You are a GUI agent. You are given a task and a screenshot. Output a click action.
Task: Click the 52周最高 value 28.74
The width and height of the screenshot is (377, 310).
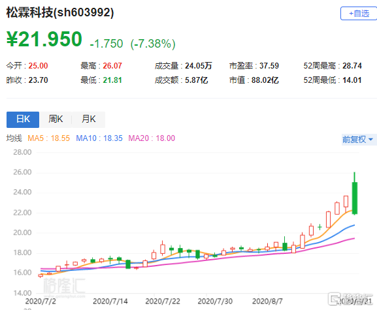352,65
